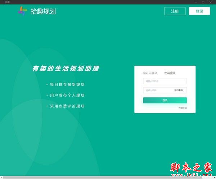Maximize the window

pos(203,2)
